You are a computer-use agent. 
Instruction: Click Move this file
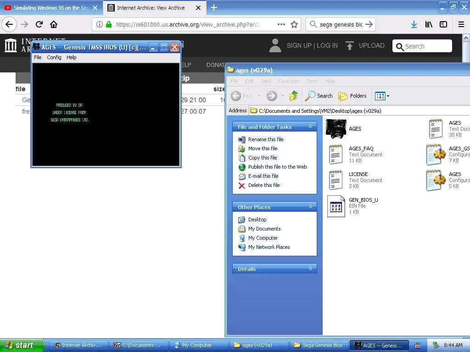pos(263,149)
